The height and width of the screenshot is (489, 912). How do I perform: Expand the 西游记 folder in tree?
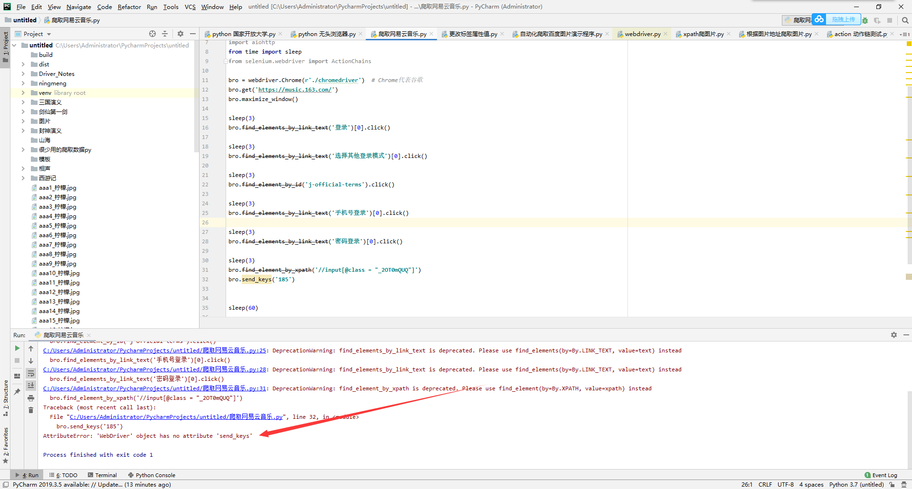tap(23, 178)
